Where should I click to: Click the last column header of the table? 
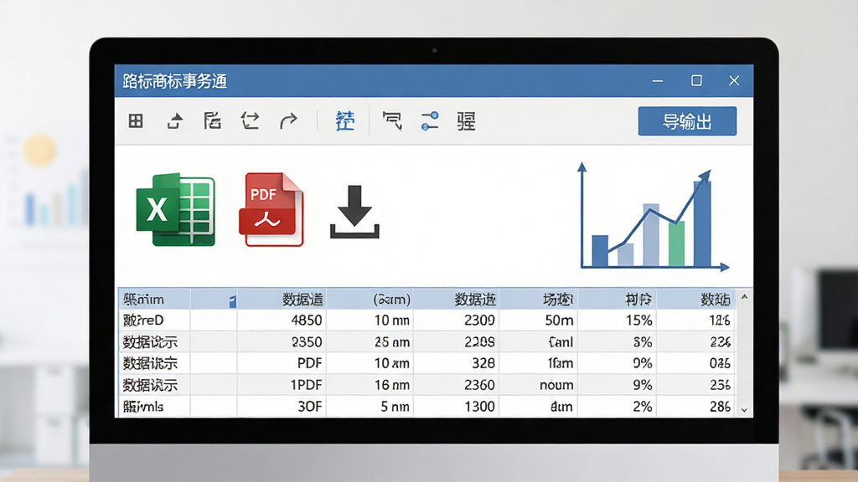[x=695, y=300]
